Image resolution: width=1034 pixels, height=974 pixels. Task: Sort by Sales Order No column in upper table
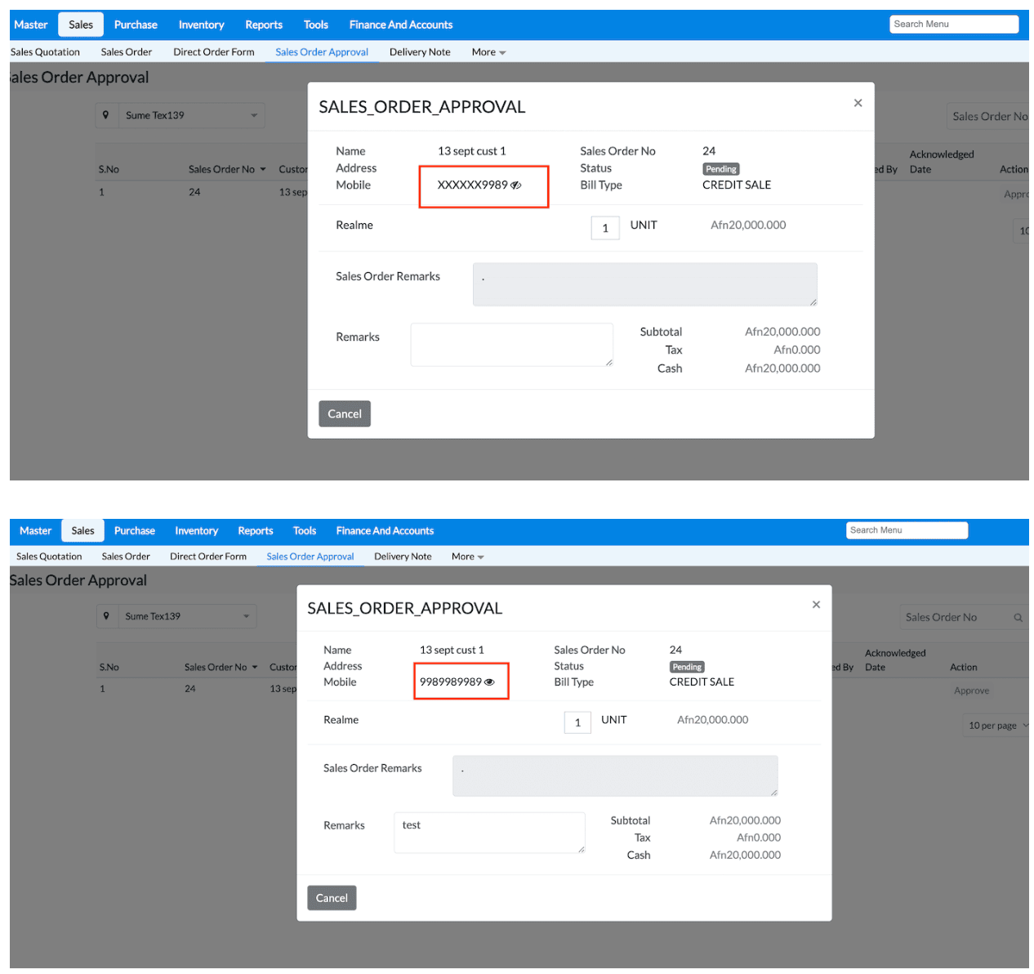[x=227, y=169]
